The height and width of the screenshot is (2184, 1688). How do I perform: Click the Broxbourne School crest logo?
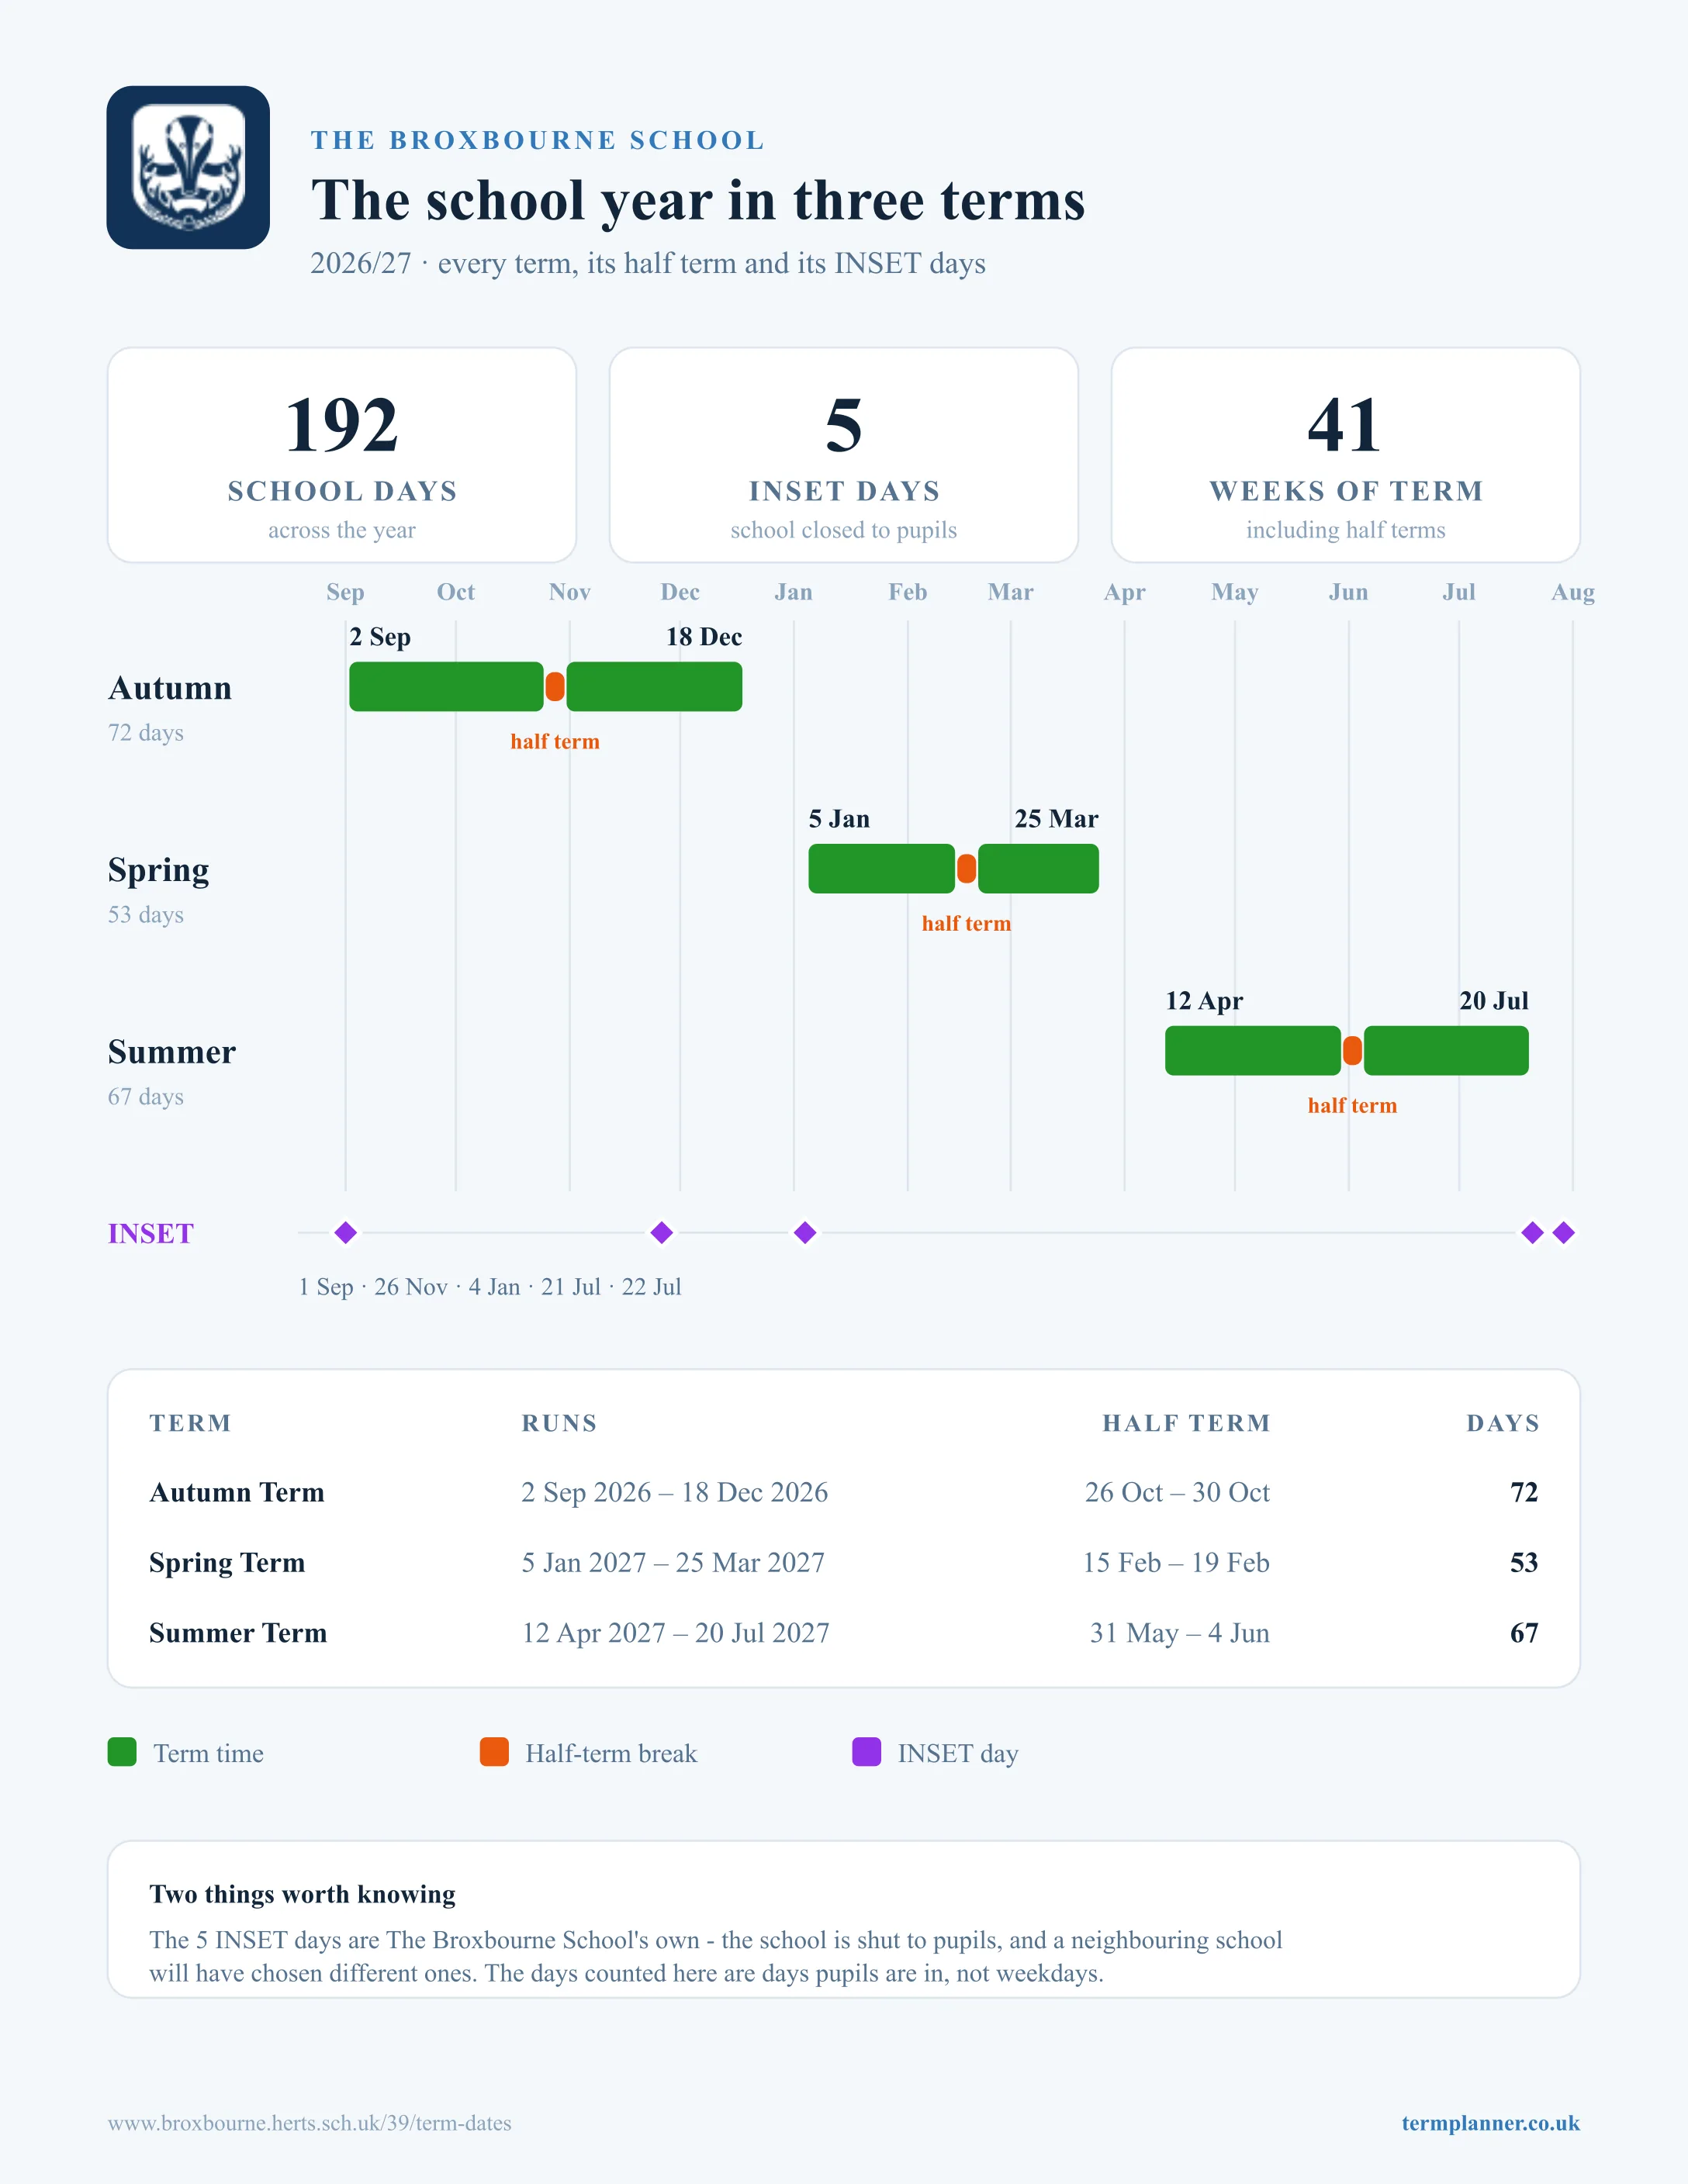(188, 167)
